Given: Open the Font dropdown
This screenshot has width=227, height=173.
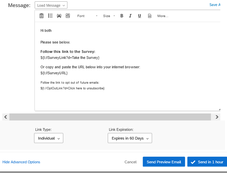Looking at the screenshot, I should 87,16.
